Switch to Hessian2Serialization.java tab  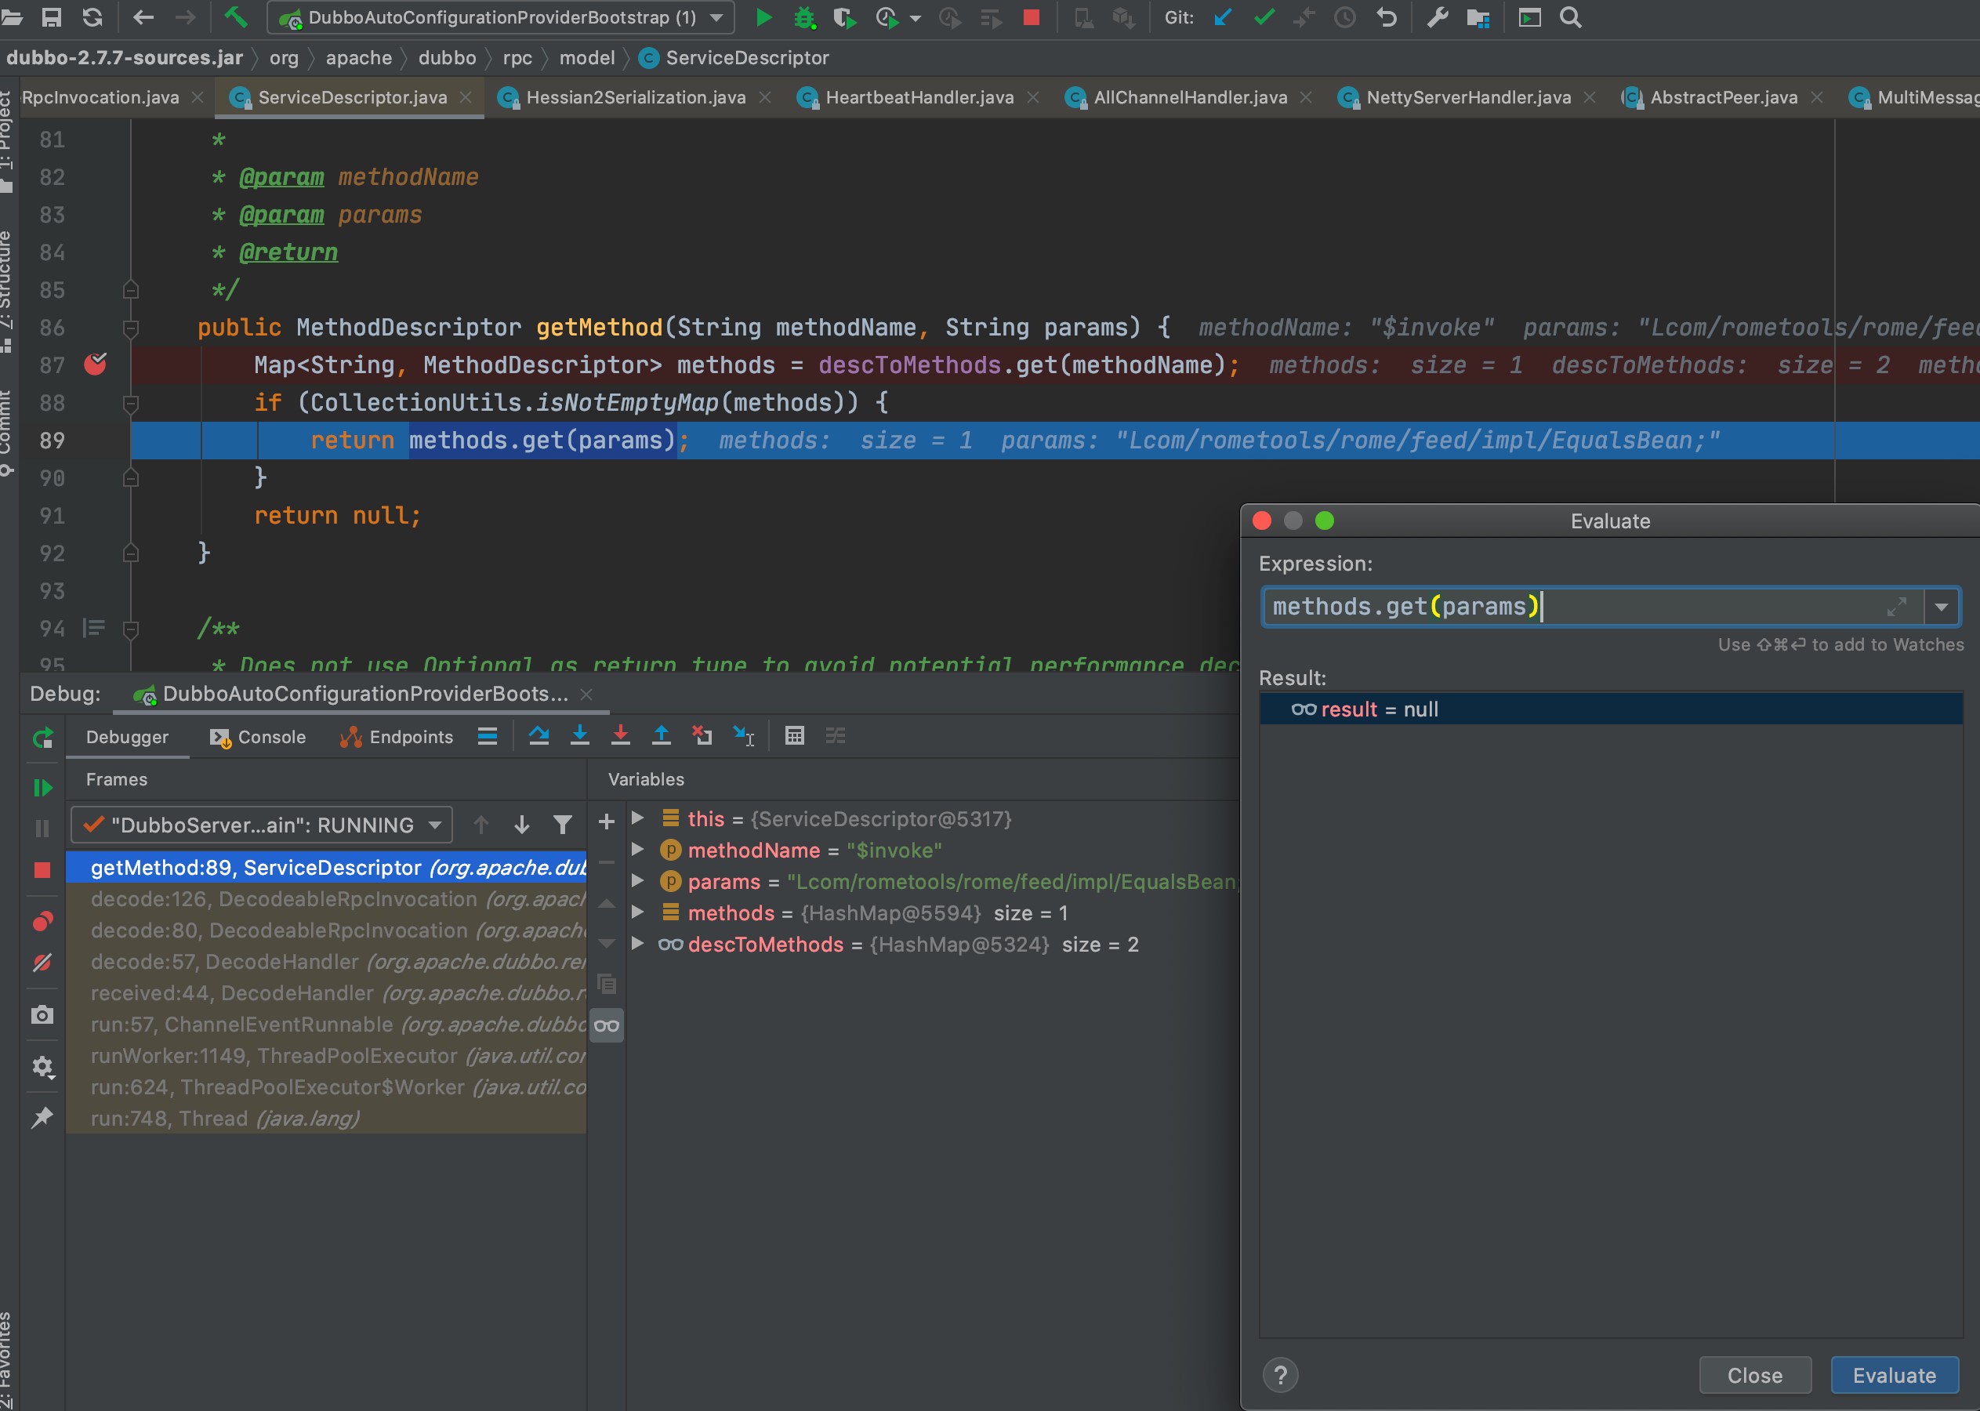(635, 97)
